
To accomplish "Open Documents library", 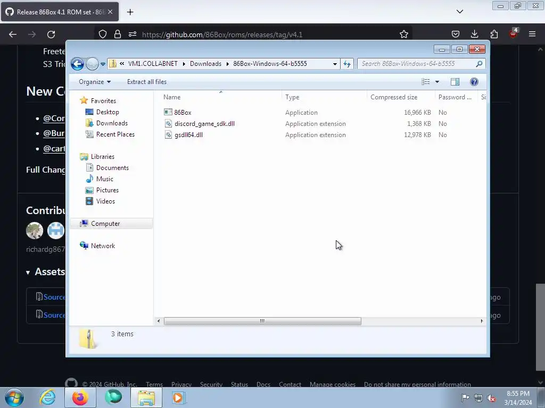I will click(x=112, y=168).
